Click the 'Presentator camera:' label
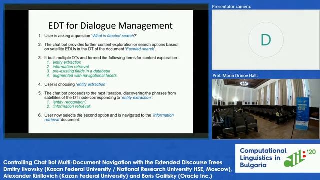Screen dimensions: 320x180 tap(232, 6)
